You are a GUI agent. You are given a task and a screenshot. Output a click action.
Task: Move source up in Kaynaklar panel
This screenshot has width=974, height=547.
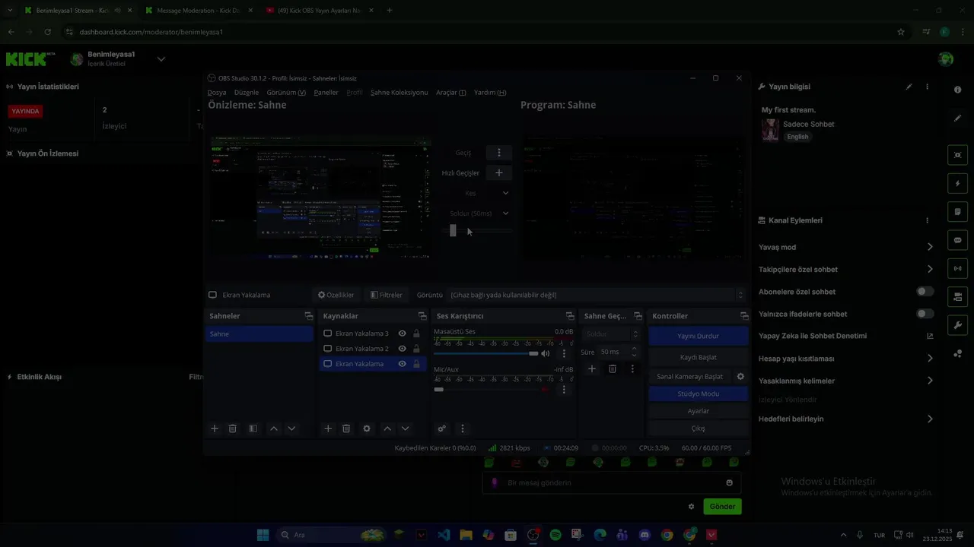[x=387, y=428]
